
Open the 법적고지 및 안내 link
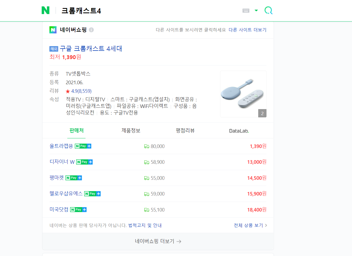click(x=145, y=225)
